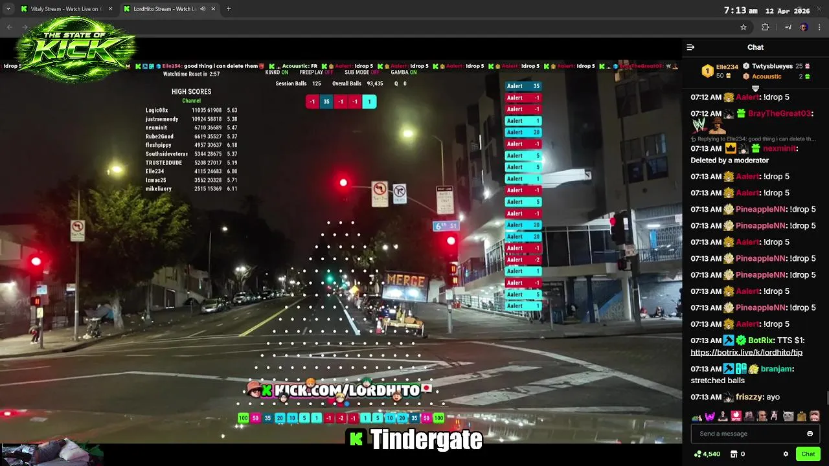Open branjam's username in chat
829x466 pixels.
[776, 369]
